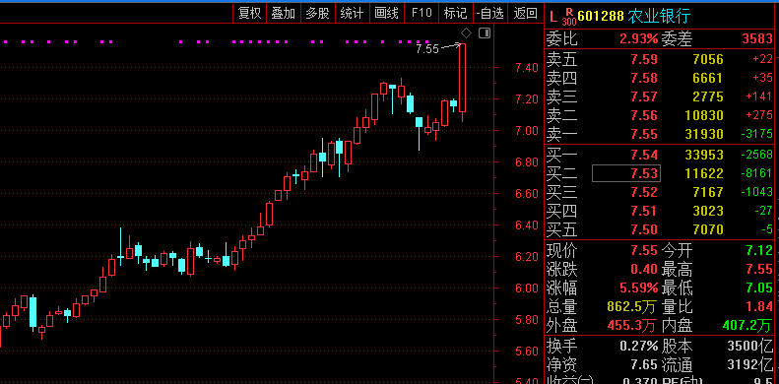Select the 农业银行 stock name
The image size is (779, 384).
point(659,17)
